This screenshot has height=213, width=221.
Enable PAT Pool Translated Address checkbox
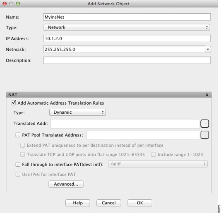pos(18,135)
